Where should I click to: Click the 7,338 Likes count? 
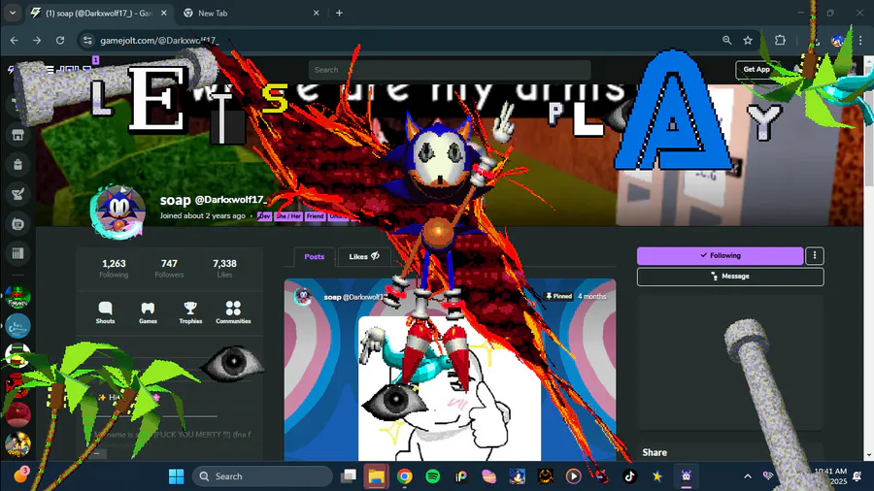click(224, 268)
